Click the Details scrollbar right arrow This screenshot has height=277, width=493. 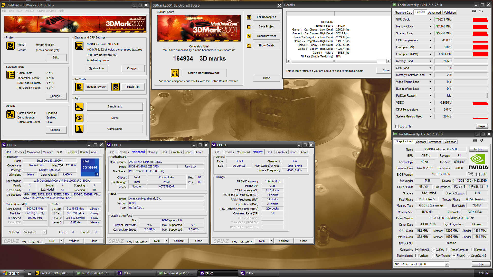pyautogui.click(x=388, y=61)
